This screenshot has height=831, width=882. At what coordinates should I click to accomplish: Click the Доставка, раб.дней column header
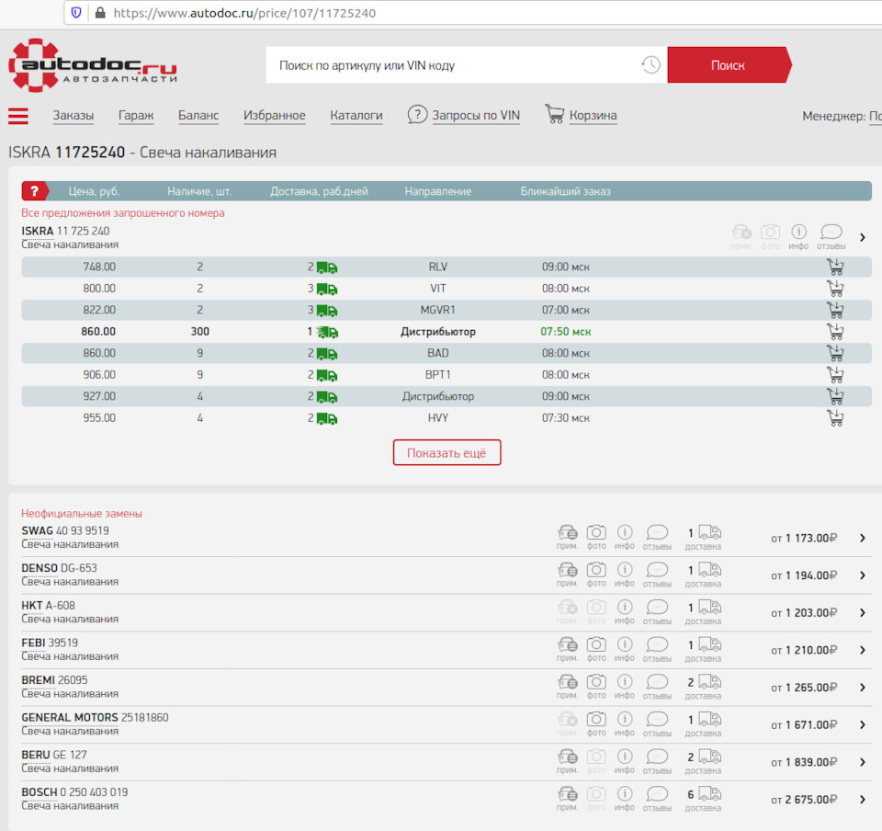tap(319, 191)
